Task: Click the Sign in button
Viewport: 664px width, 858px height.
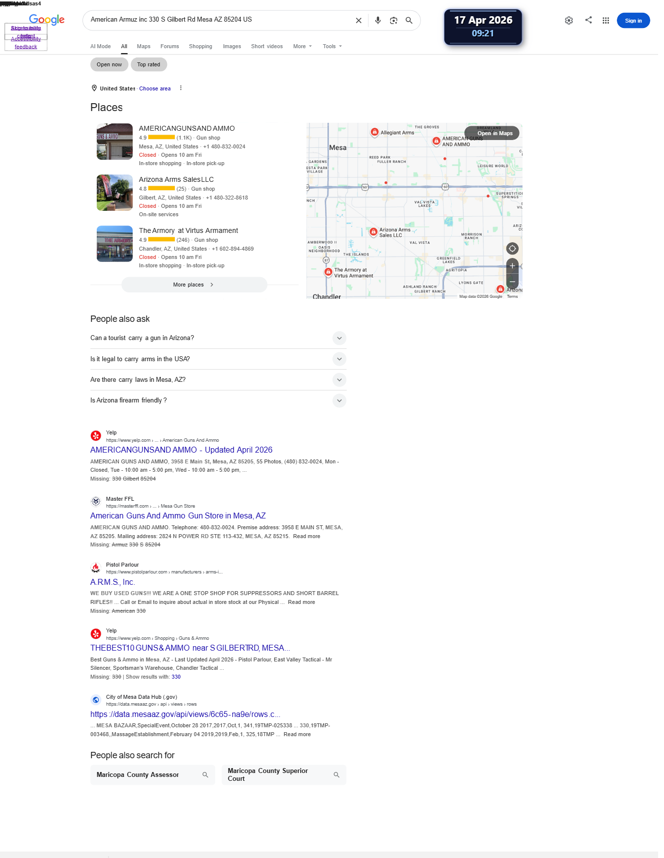Action: (633, 21)
